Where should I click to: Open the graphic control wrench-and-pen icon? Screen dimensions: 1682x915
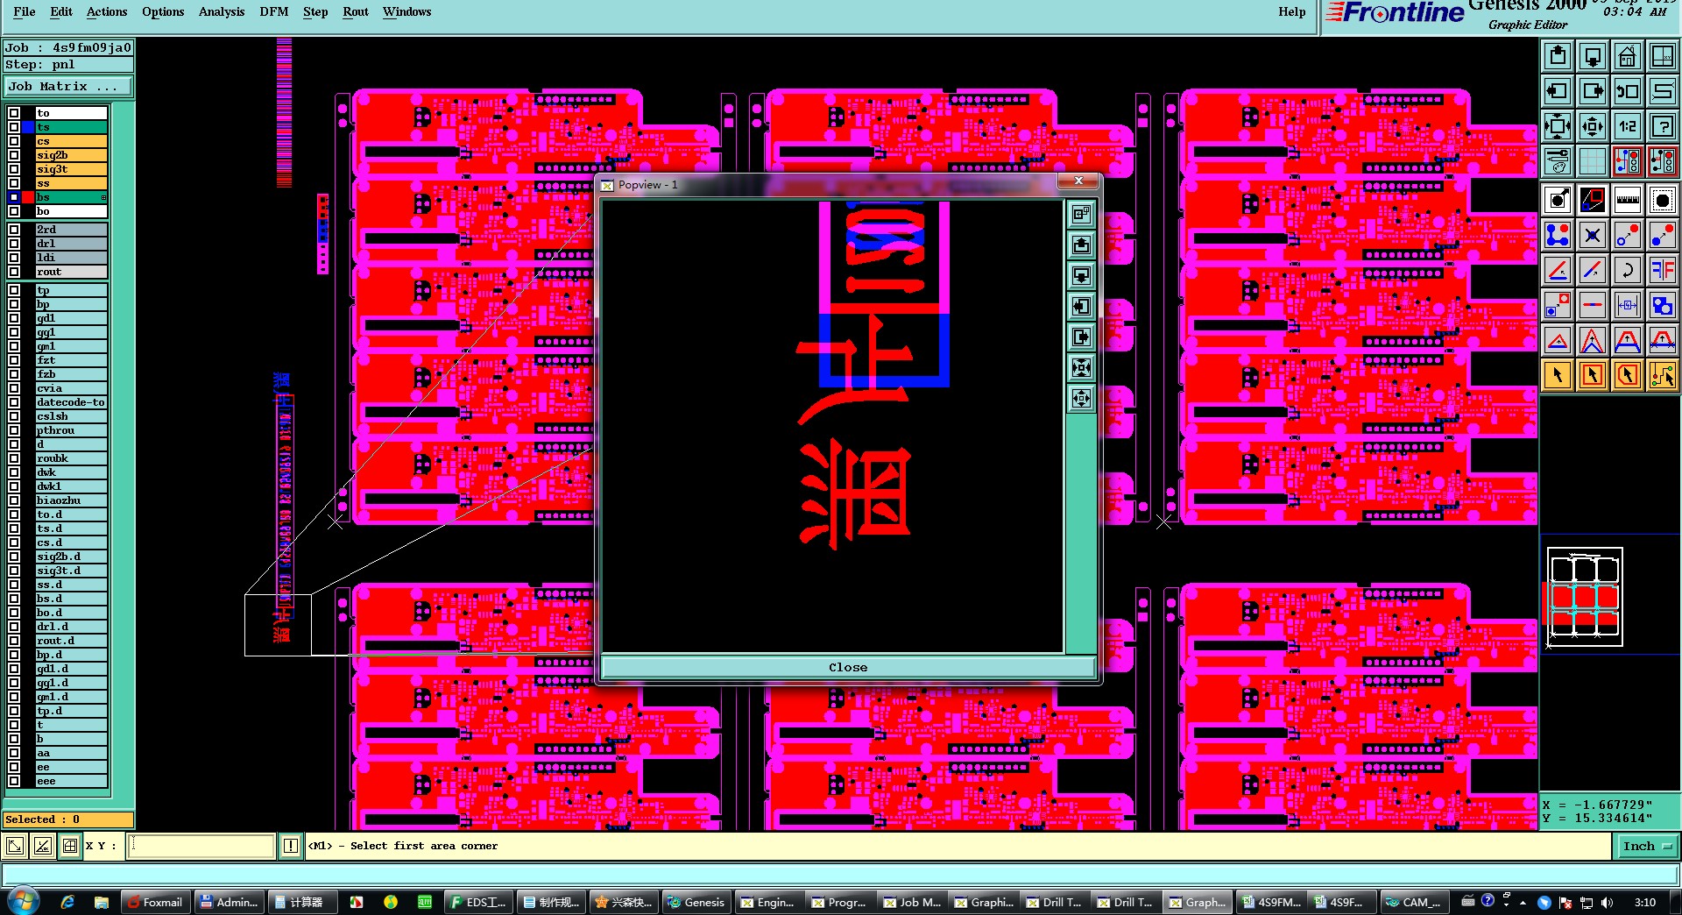(x=1557, y=161)
